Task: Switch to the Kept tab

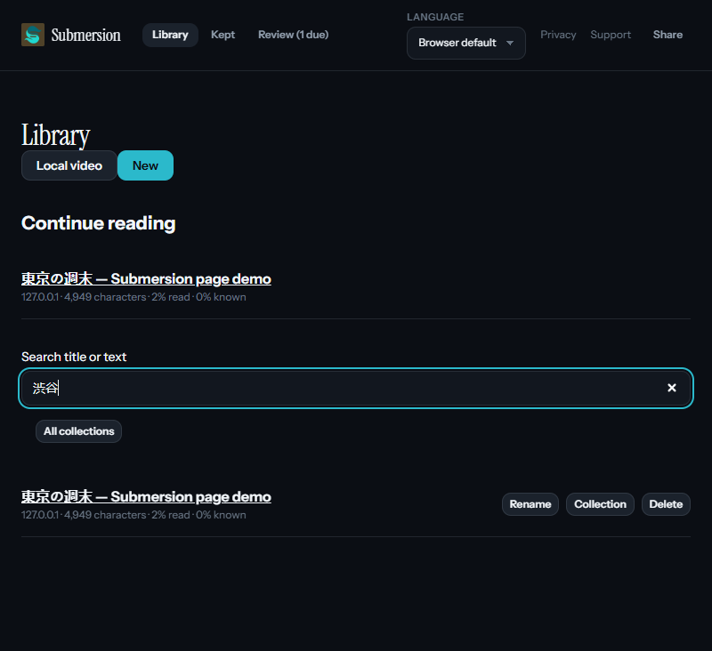Action: [223, 35]
